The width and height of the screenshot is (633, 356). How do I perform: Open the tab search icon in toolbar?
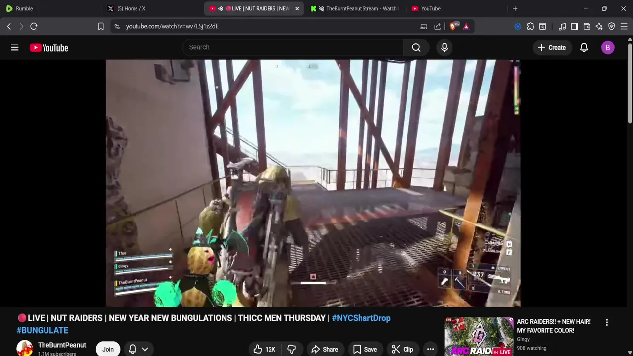point(543,26)
